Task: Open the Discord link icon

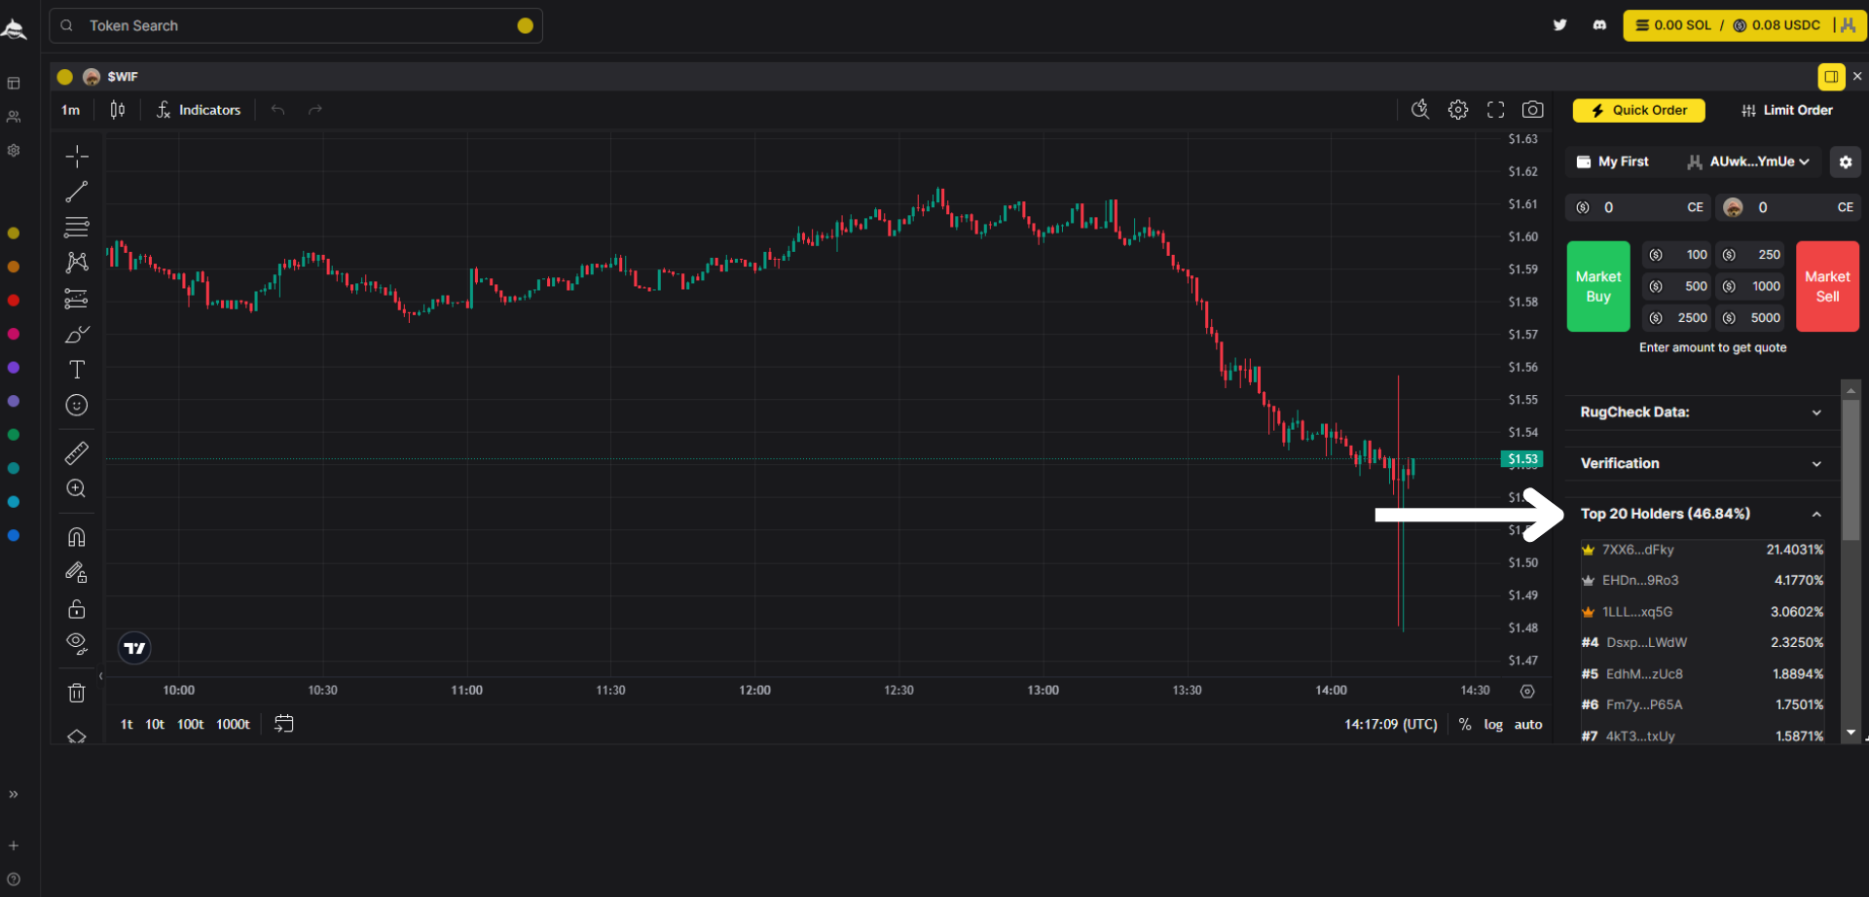Action: click(x=1599, y=25)
